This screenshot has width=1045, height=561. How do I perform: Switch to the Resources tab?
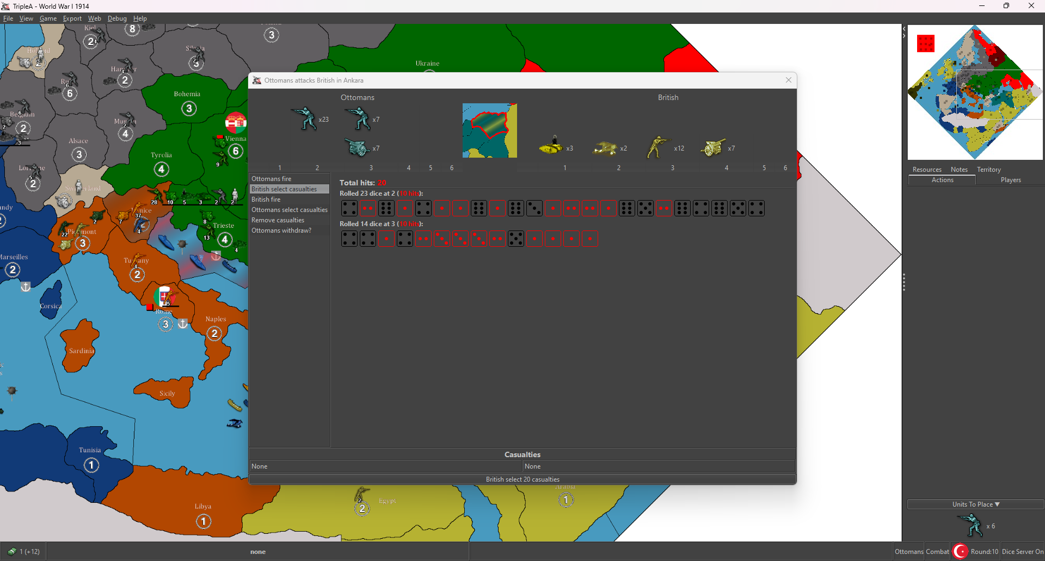927,170
